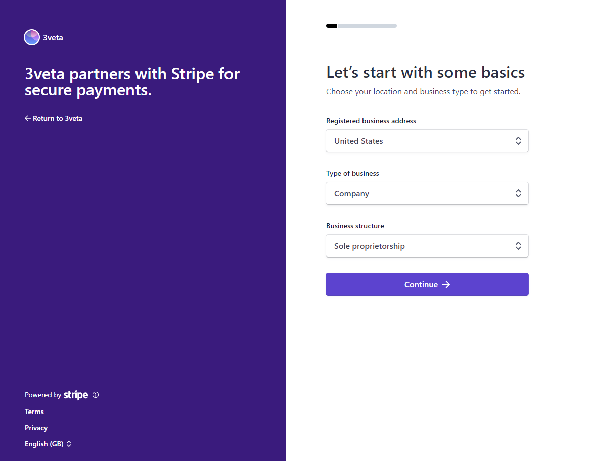Click the 3veta logo icon
The height and width of the screenshot is (462, 590).
31,37
